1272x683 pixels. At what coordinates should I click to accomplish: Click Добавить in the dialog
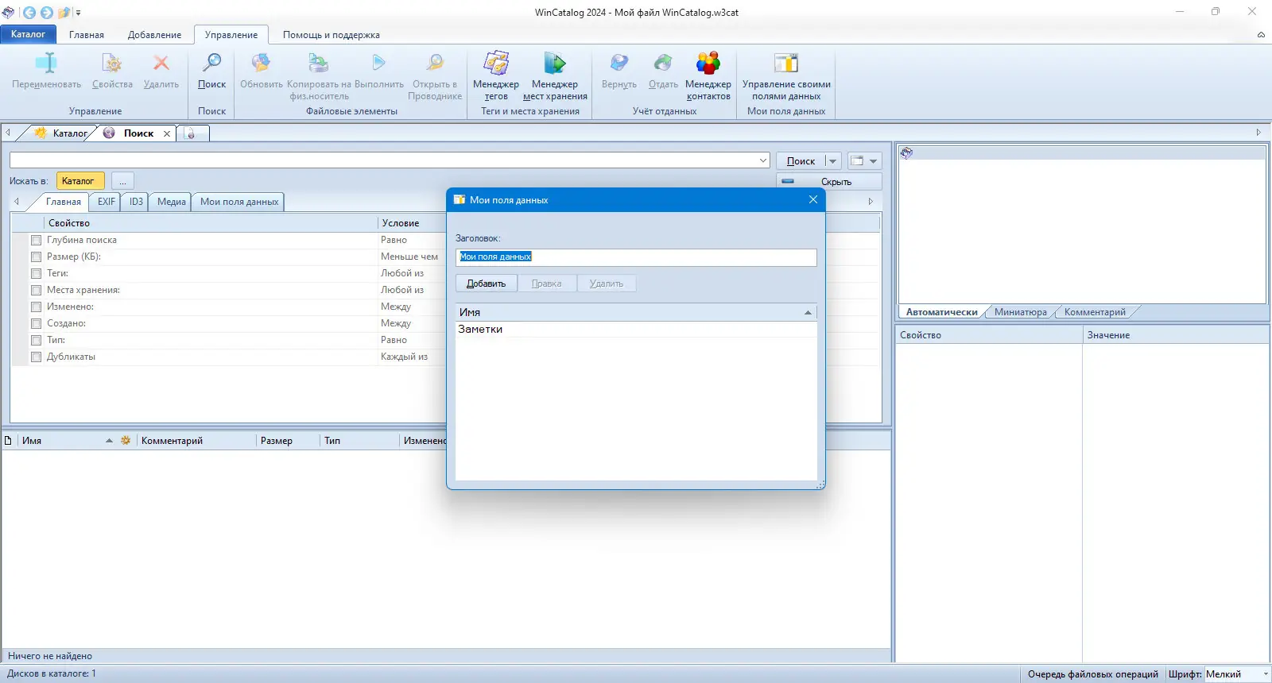pos(486,284)
